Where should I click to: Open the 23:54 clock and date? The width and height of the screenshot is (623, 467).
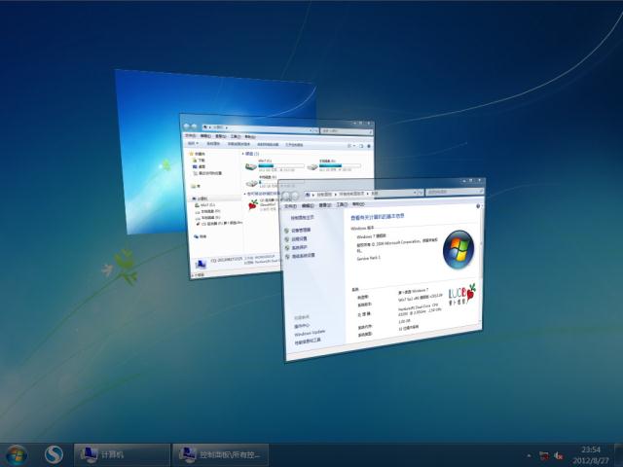[590, 455]
